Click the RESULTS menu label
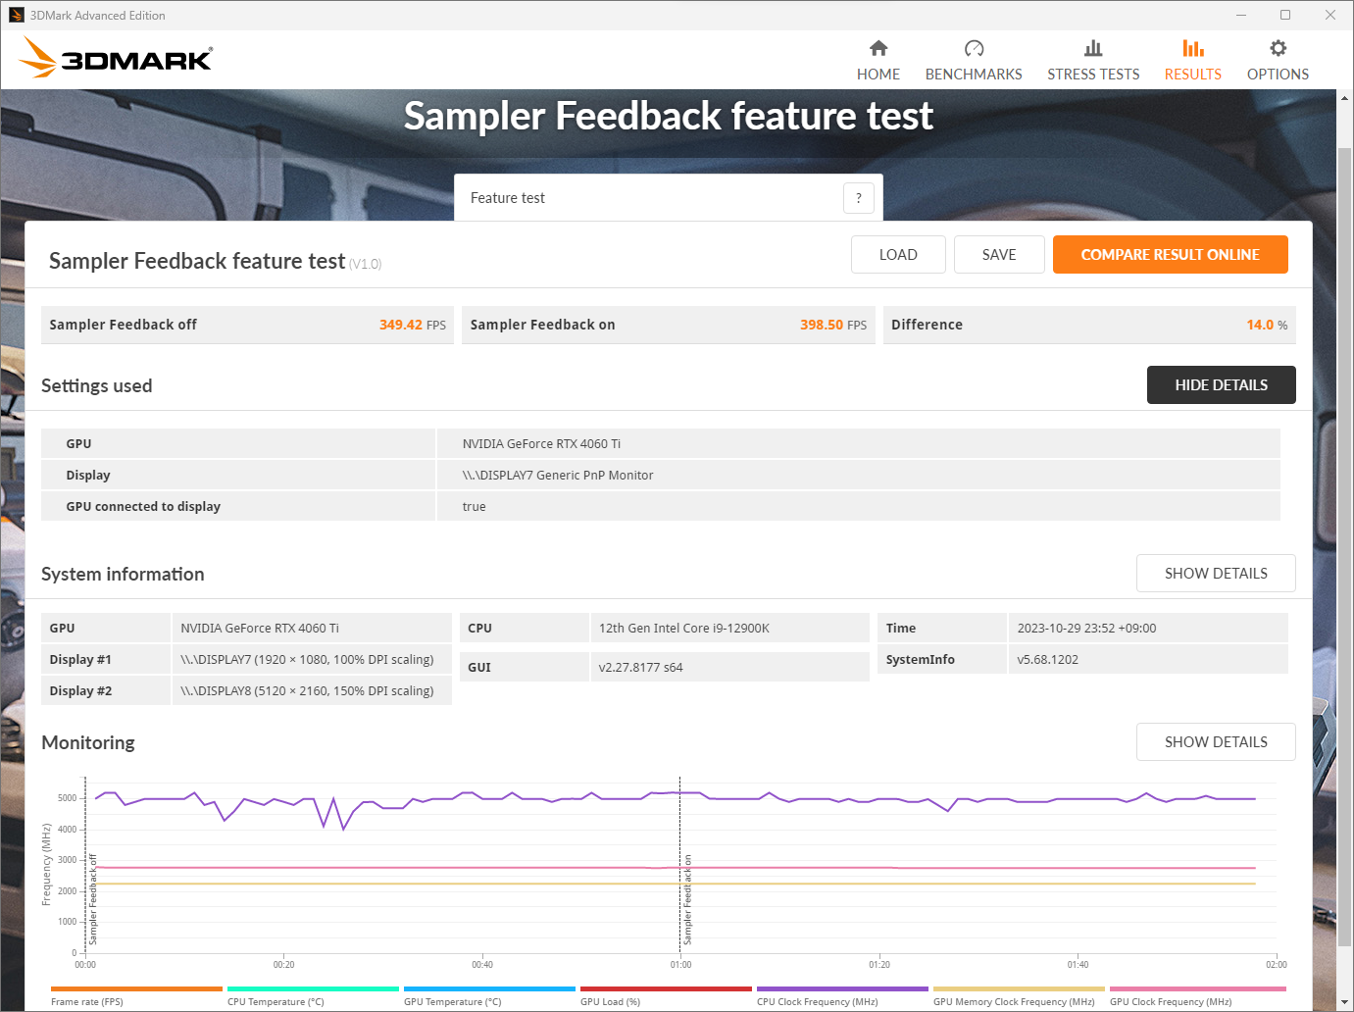This screenshot has height=1012, width=1354. 1193,75
